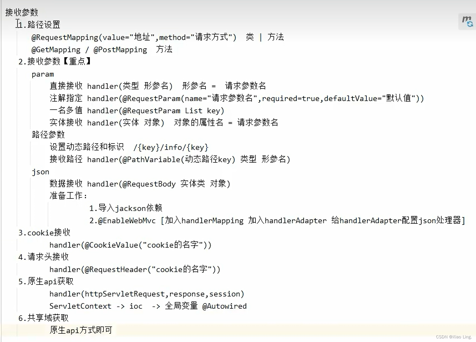Viewport: 476px width, 342px height.
Task: Click the heading text "接收参数" at top
Action: (x=22, y=12)
